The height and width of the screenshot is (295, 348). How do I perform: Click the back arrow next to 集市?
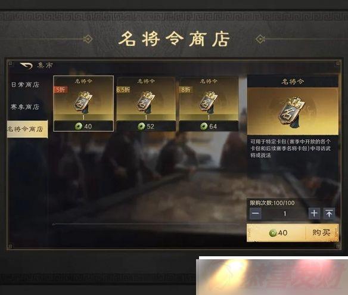click(x=26, y=66)
